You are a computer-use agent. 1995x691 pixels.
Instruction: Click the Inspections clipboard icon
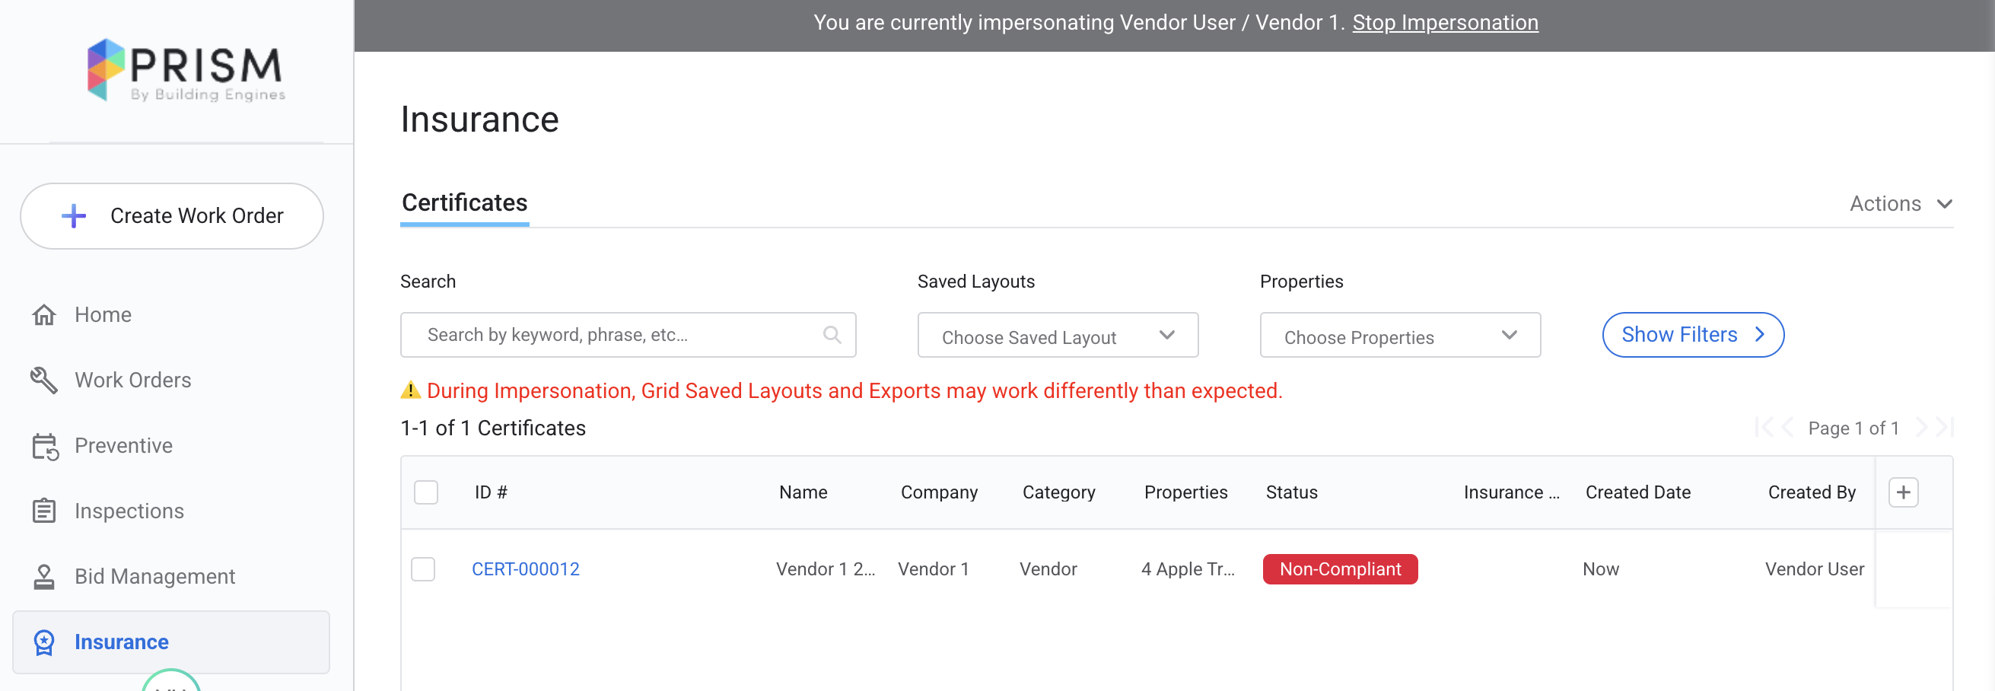click(x=44, y=511)
